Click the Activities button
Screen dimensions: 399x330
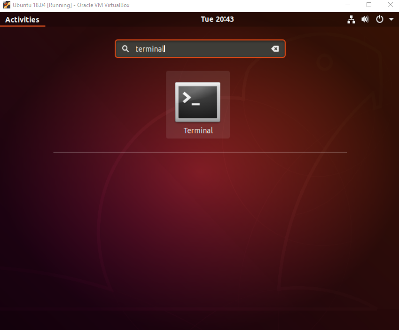point(23,20)
